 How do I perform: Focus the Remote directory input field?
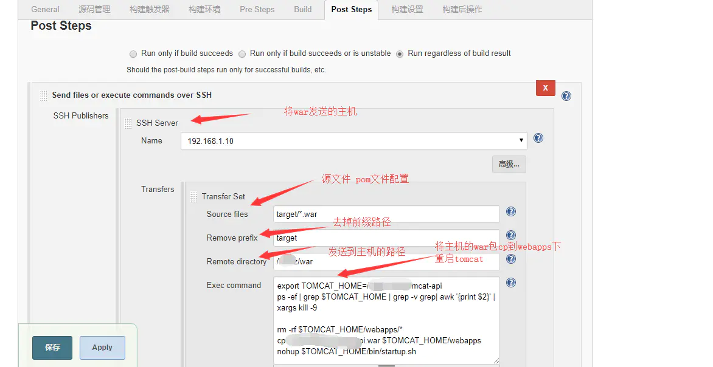click(x=386, y=262)
